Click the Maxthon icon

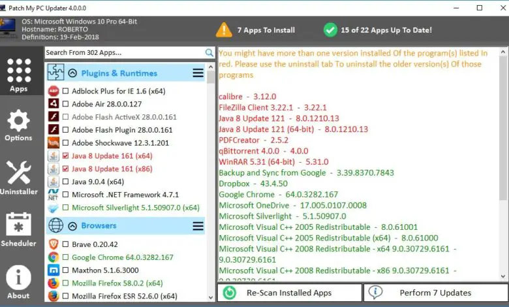point(54,270)
